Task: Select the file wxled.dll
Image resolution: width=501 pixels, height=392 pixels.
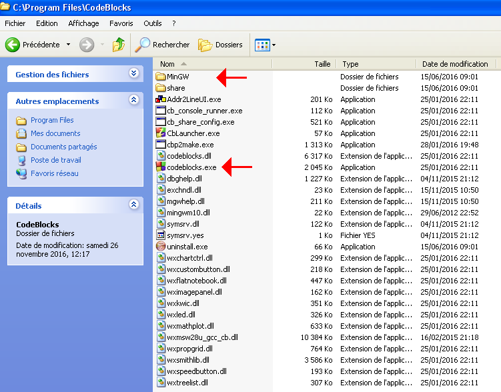Action: point(181,315)
